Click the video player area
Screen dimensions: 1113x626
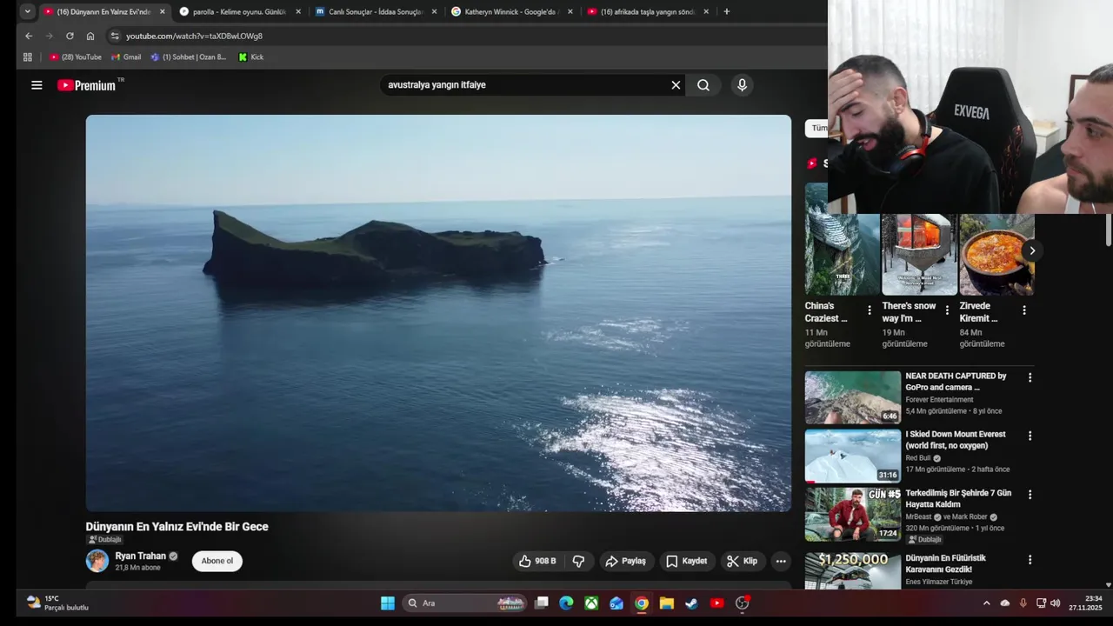point(438,313)
